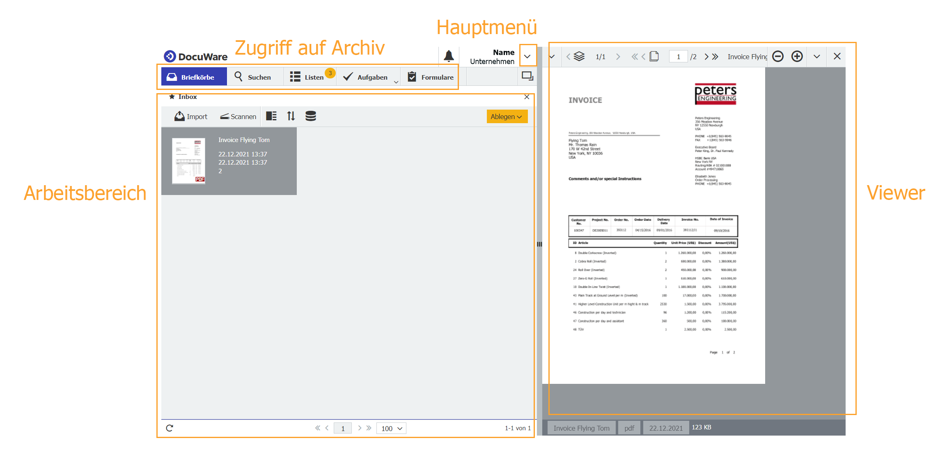Viewport: 947px width, 452px height.
Task: Open the main menu dropdown next to Name
Action: 527,56
